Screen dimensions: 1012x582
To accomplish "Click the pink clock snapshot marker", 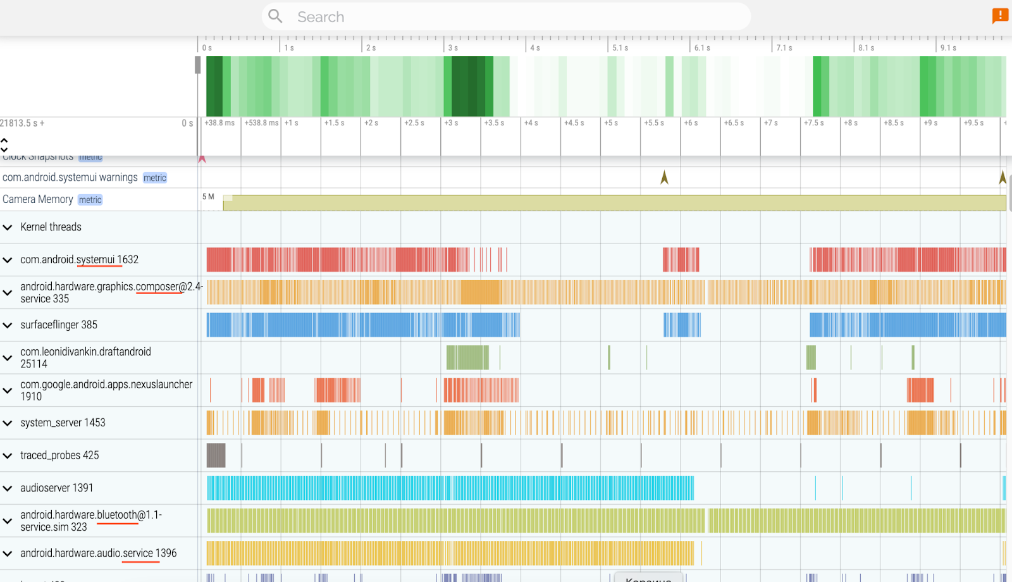I will (202, 159).
